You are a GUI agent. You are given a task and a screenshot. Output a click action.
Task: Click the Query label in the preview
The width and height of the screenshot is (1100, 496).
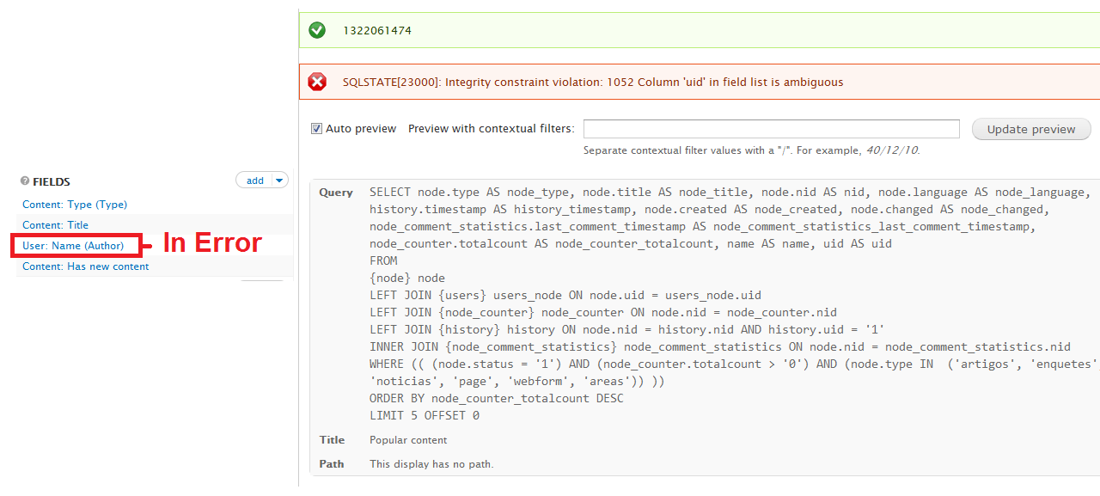pos(335,192)
